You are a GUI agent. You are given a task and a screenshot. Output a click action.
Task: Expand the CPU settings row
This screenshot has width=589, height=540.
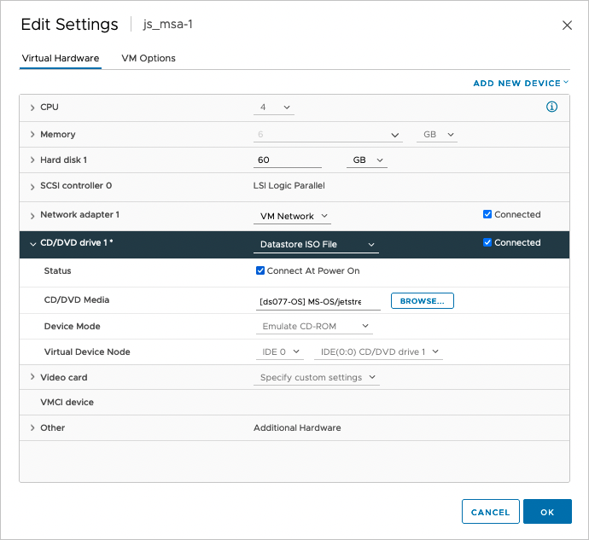pos(32,107)
